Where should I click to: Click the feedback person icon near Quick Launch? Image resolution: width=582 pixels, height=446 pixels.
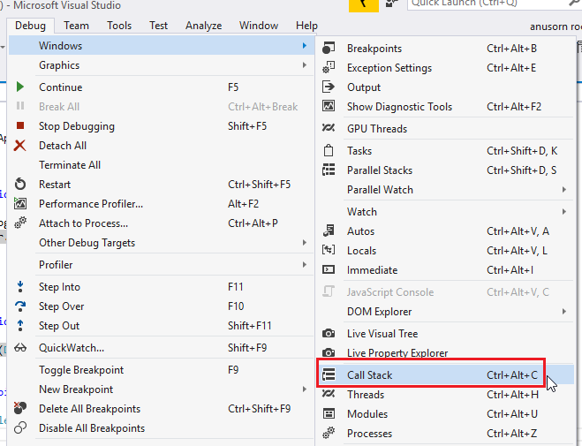coord(391,4)
